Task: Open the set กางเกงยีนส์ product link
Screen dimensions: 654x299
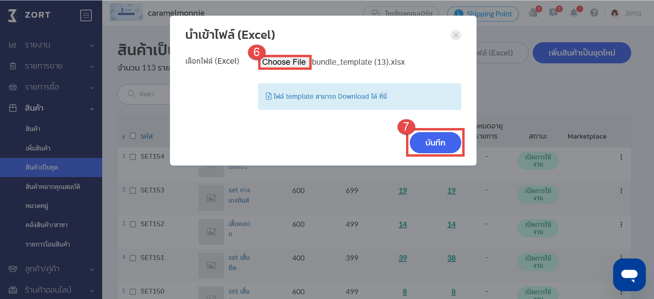Action: point(239,195)
